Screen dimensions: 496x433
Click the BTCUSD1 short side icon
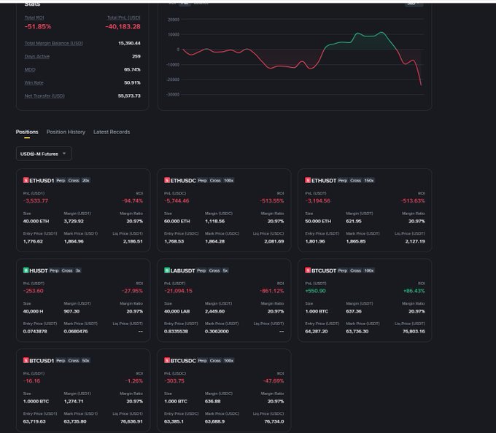[x=26, y=360]
